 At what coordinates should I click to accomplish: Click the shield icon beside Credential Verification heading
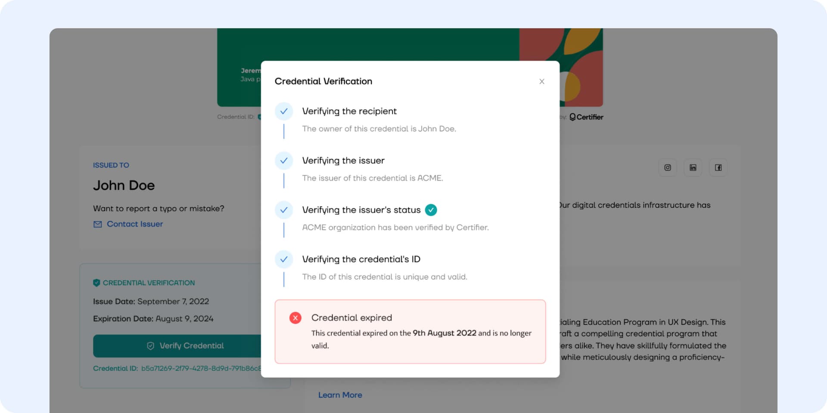[96, 283]
